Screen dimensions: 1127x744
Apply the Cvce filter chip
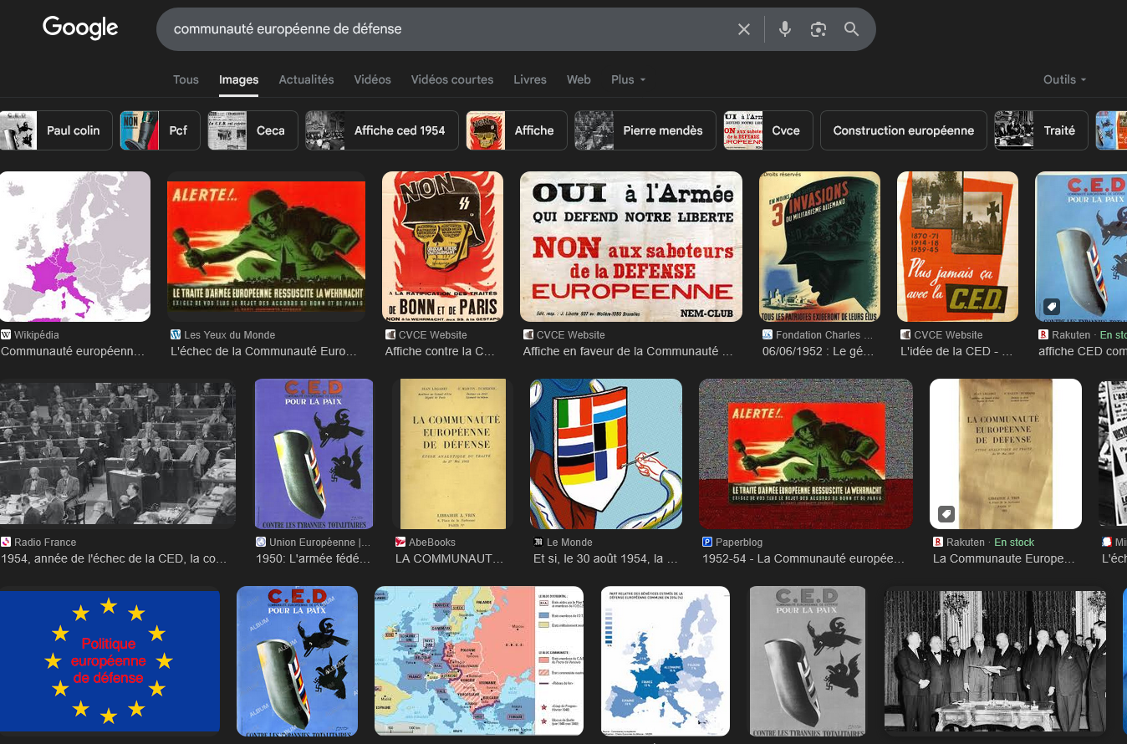pos(768,130)
